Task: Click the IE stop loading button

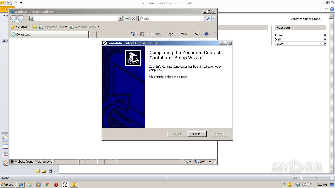Action: (134, 19)
